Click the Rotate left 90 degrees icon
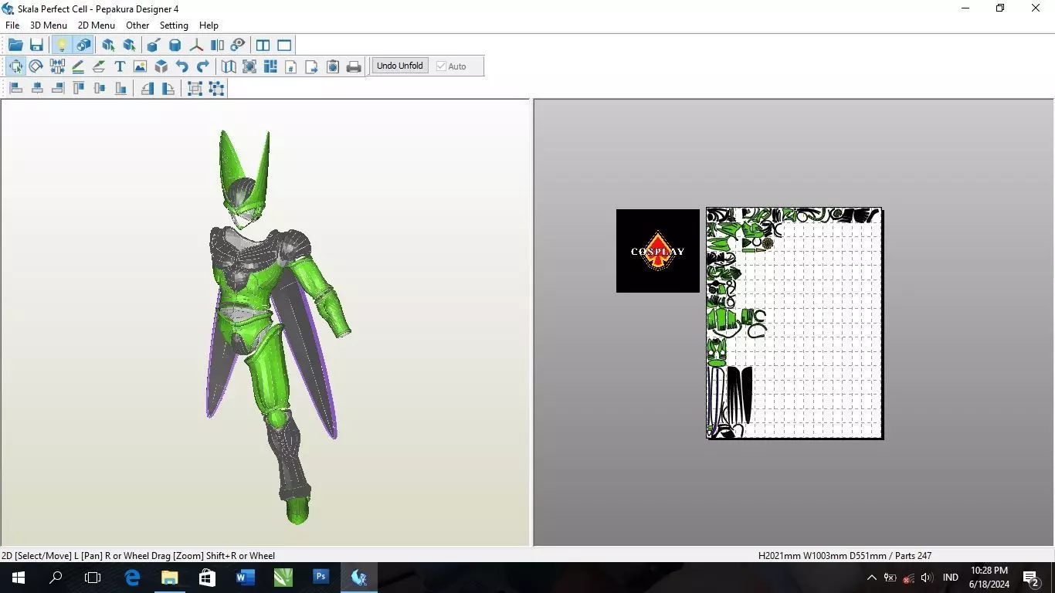The width and height of the screenshot is (1055, 593). pos(147,88)
